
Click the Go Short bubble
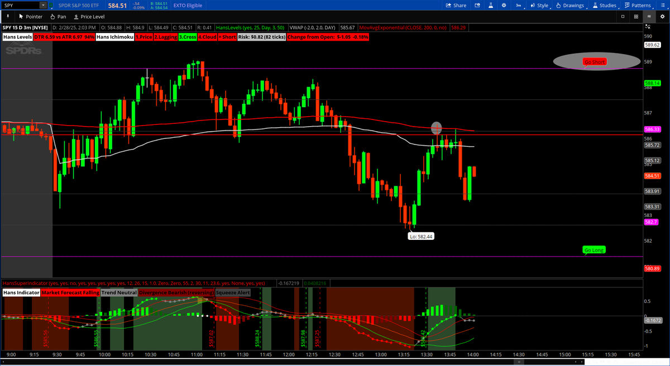(x=594, y=62)
